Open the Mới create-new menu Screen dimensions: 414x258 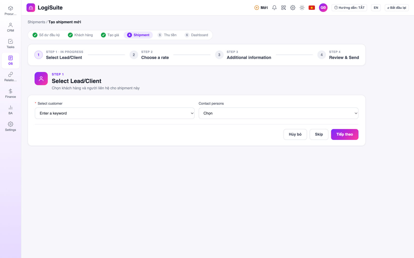tap(261, 8)
